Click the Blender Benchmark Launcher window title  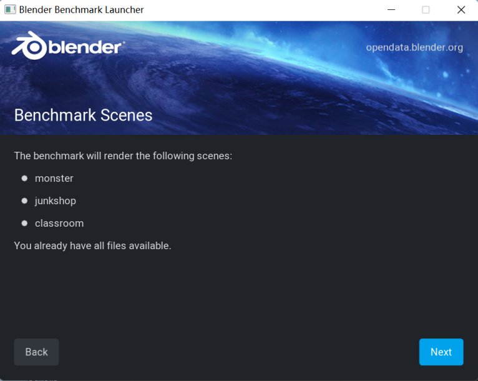pyautogui.click(x=81, y=10)
